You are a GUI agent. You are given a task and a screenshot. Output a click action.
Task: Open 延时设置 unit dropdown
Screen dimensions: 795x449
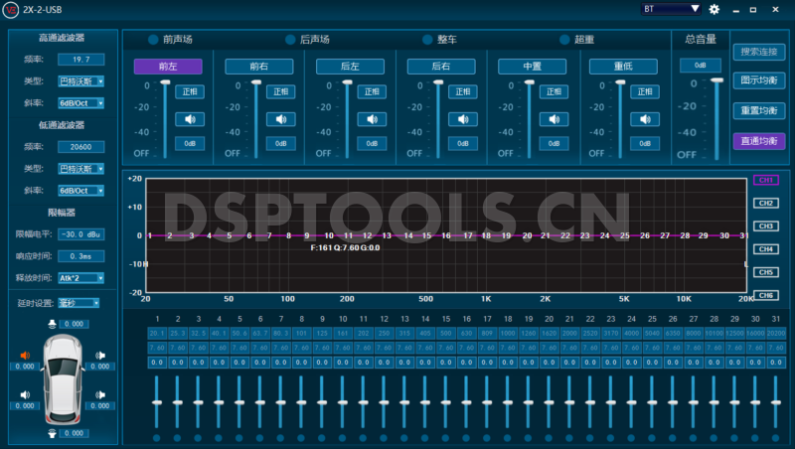coord(79,303)
